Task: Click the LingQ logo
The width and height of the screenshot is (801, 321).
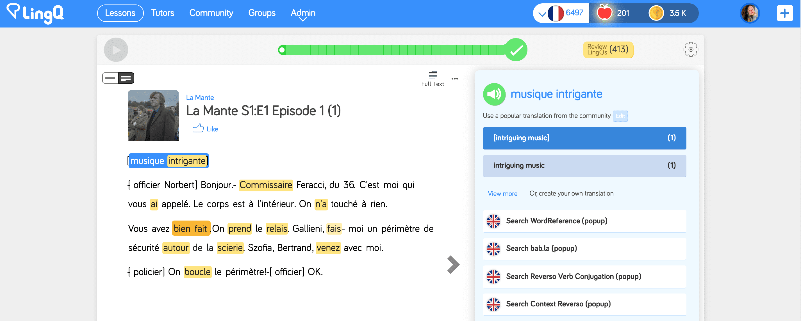Action: click(35, 13)
